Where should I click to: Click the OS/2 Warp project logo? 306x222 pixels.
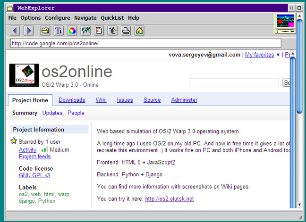tap(24, 75)
